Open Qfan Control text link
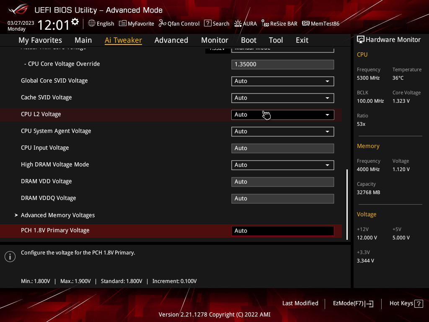429x322 pixels. (183, 24)
